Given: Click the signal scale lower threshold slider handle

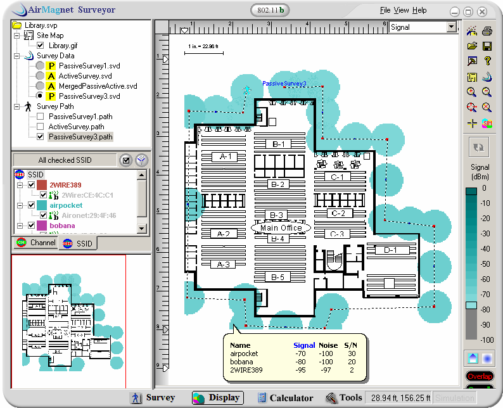Looking at the screenshot, I should pyautogui.click(x=471, y=305).
